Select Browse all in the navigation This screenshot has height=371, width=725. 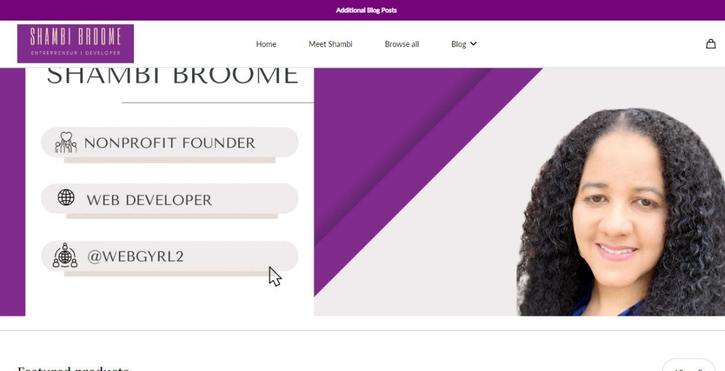[402, 44]
